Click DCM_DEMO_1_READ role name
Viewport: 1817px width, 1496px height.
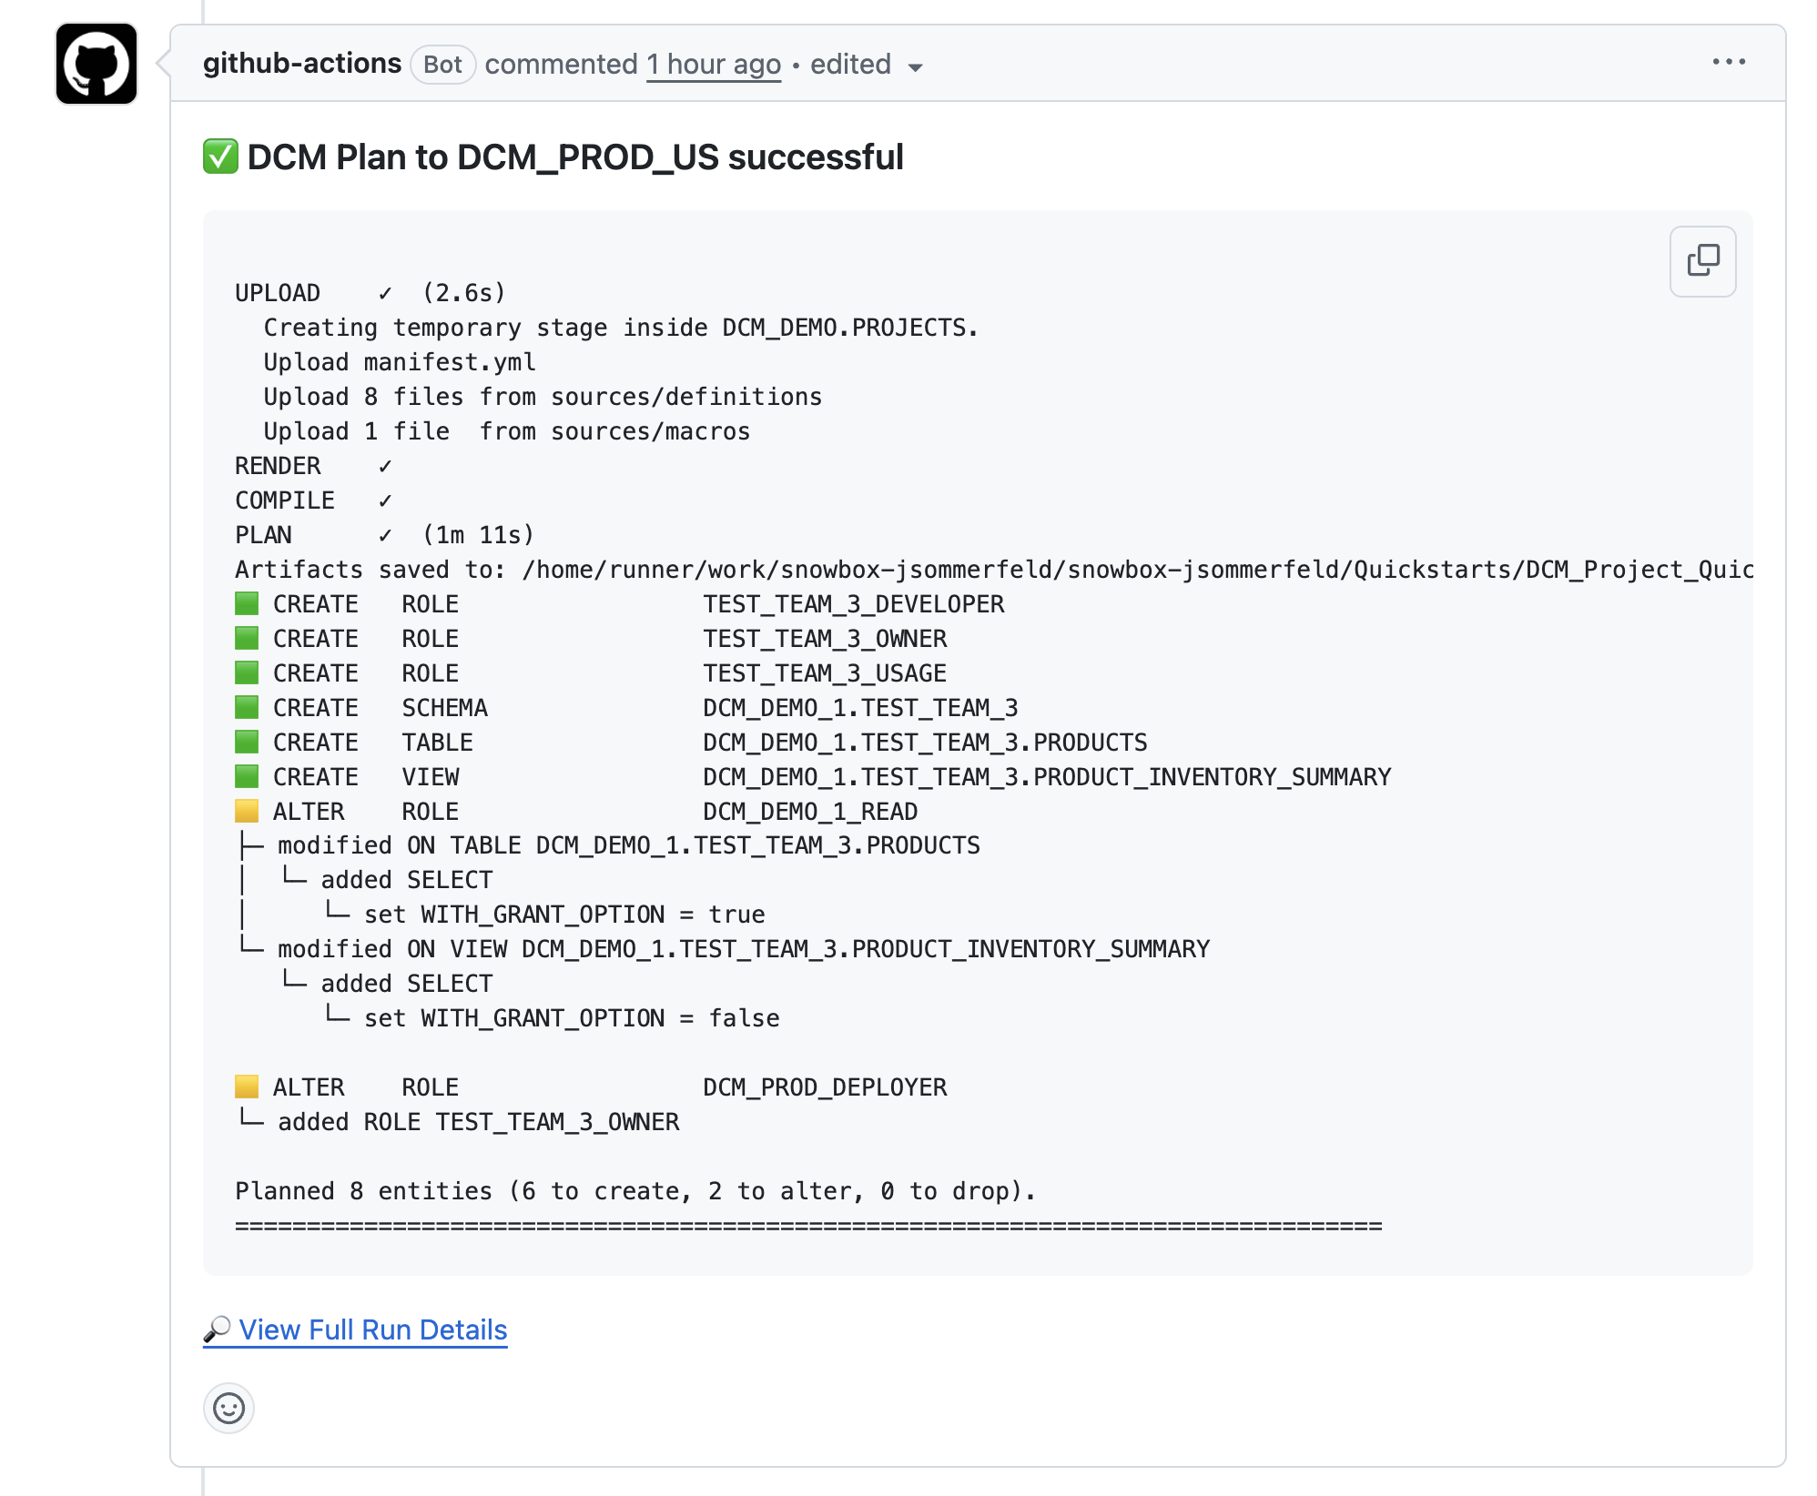tap(810, 812)
